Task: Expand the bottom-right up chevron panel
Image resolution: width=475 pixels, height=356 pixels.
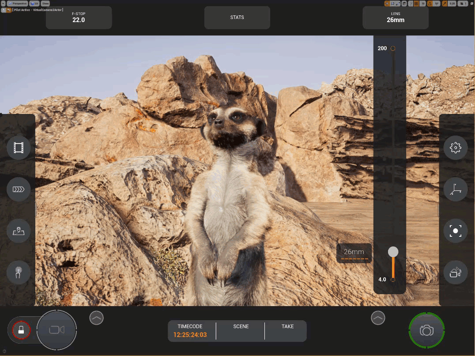Action: coord(378,318)
